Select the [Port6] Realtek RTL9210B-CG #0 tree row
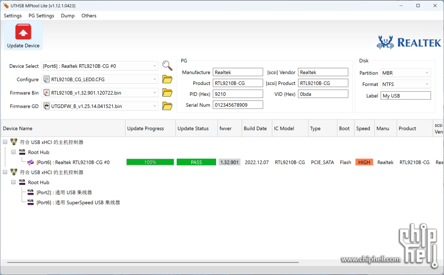Image resolution: width=444 pixels, height=275 pixels. (73, 162)
